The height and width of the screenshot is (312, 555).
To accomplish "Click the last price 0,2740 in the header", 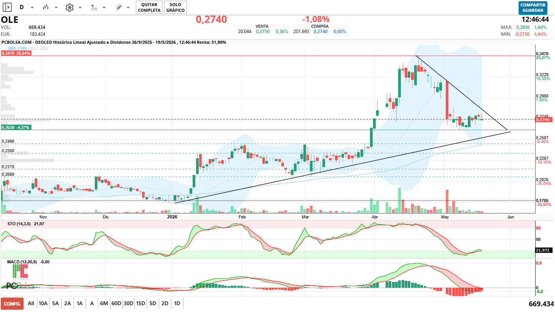I will (x=211, y=19).
